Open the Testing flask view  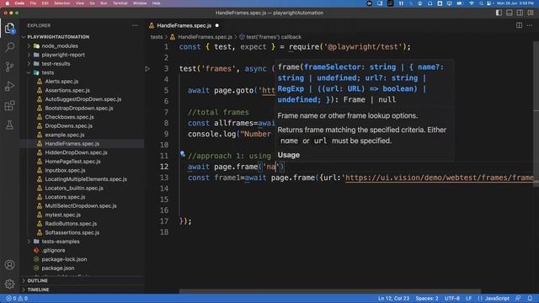click(x=9, y=125)
